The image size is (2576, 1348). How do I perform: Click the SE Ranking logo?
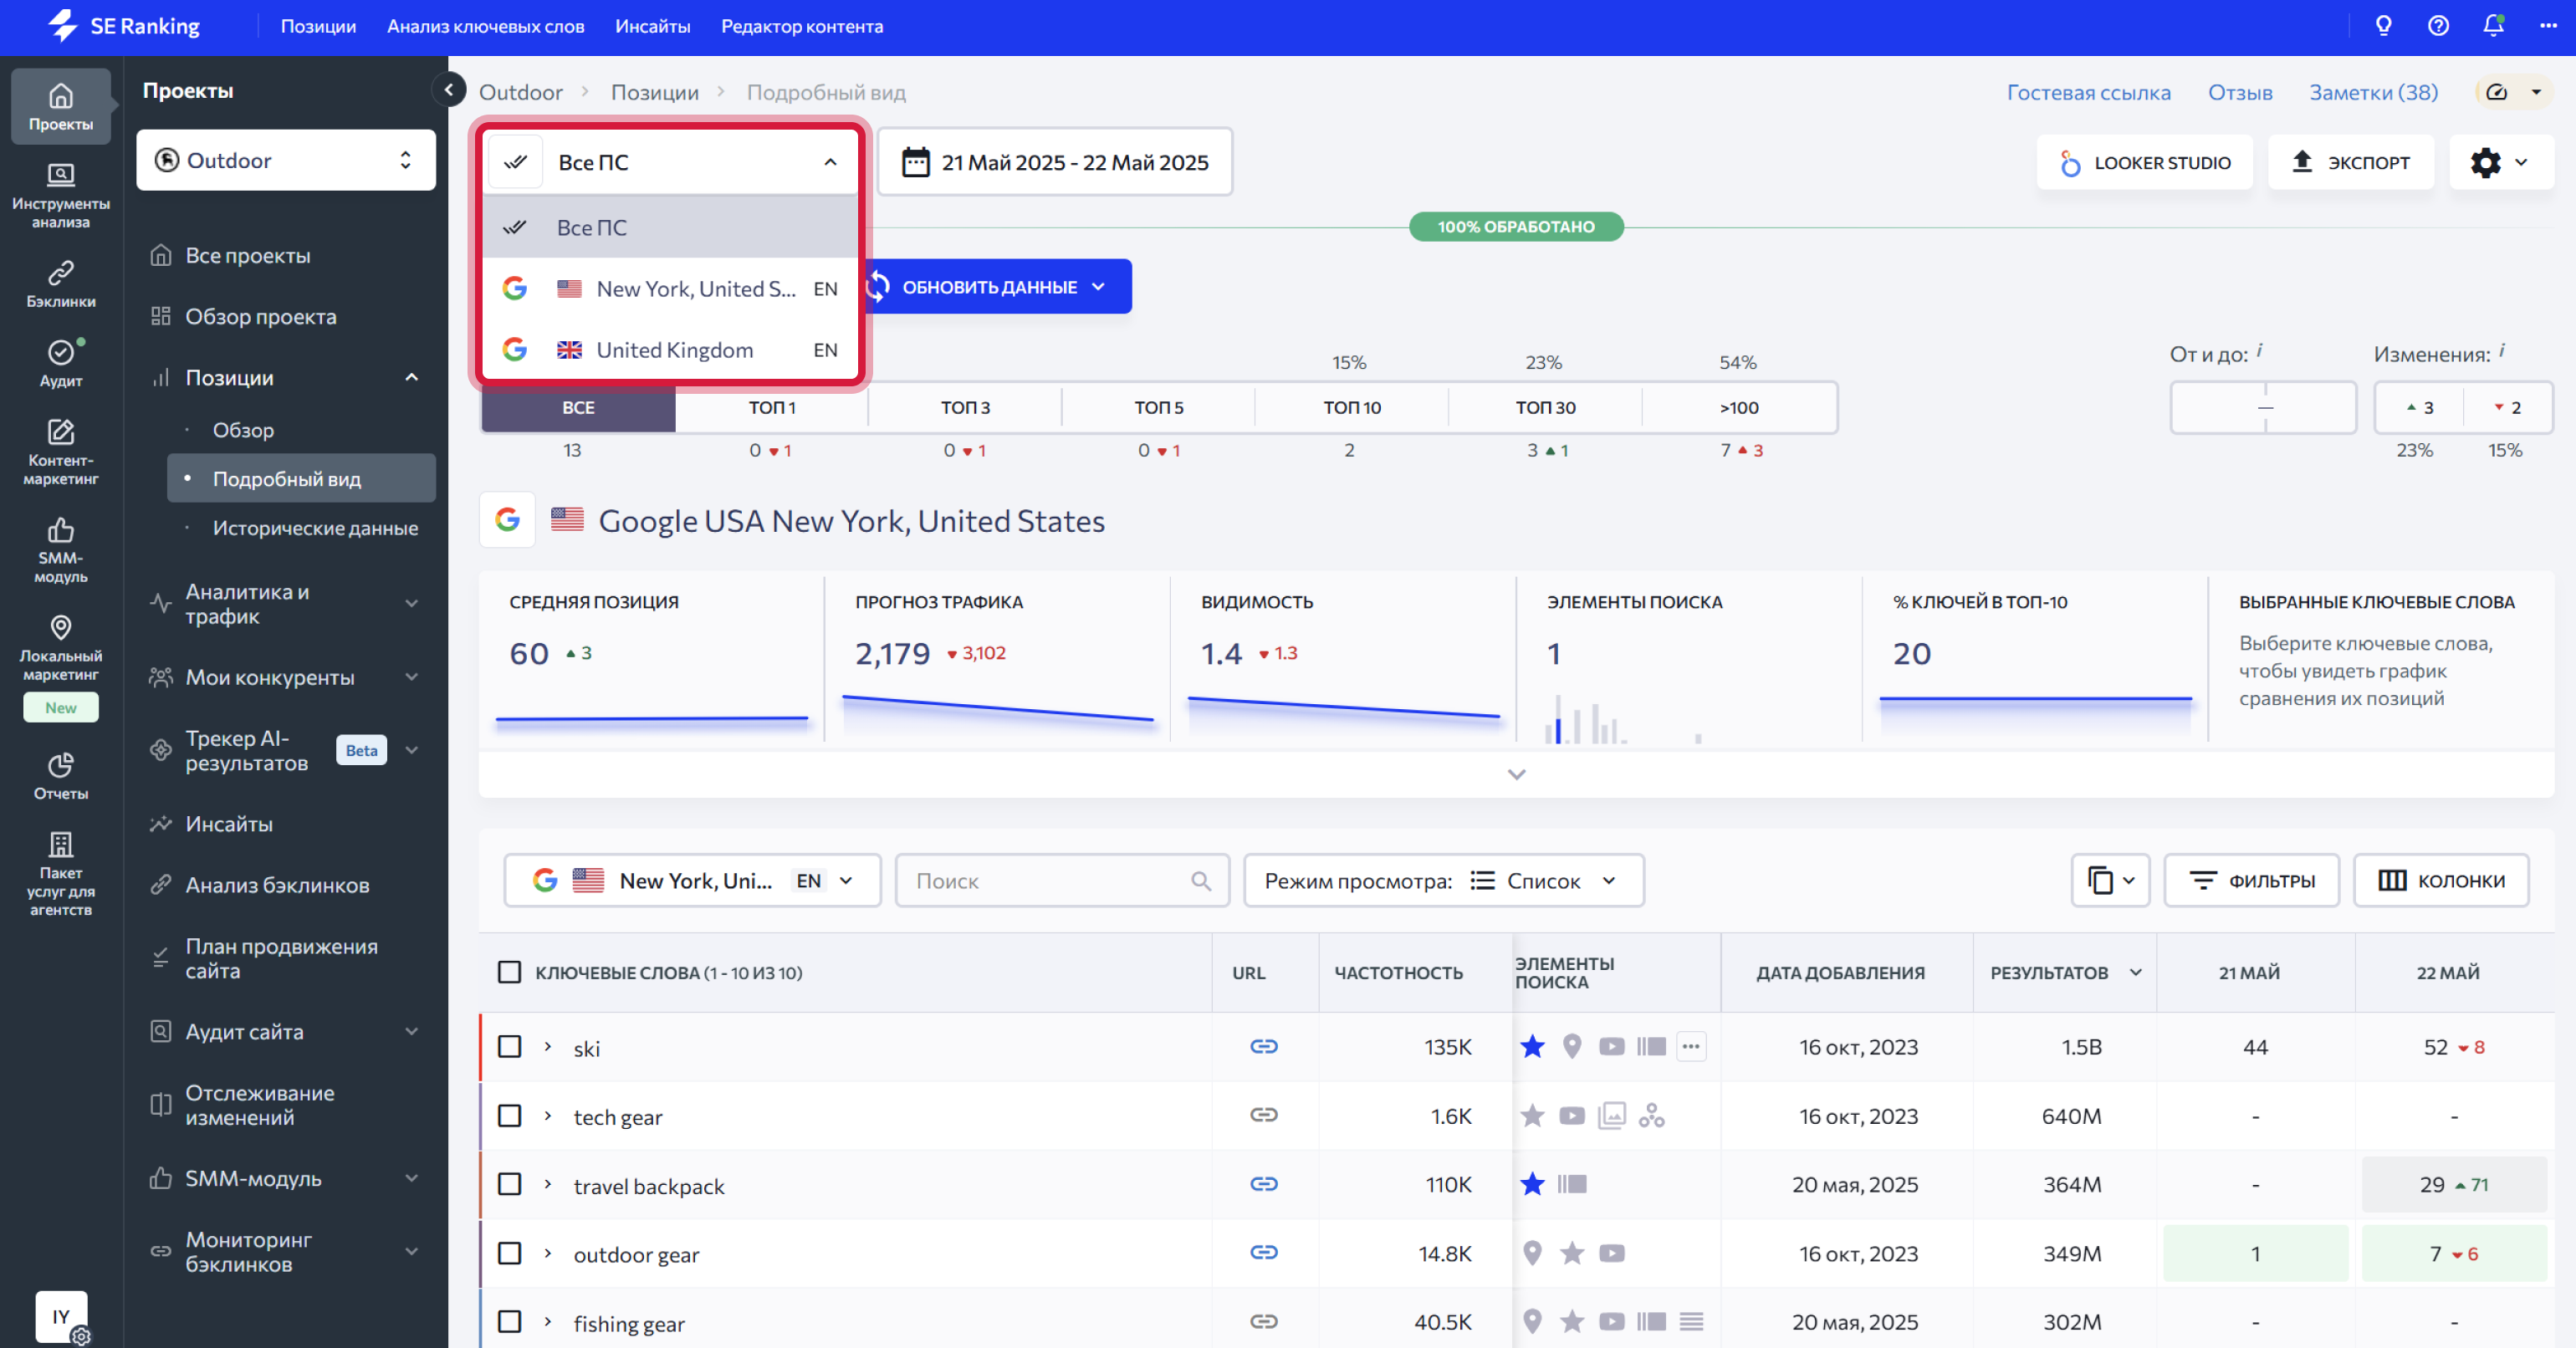(125, 26)
